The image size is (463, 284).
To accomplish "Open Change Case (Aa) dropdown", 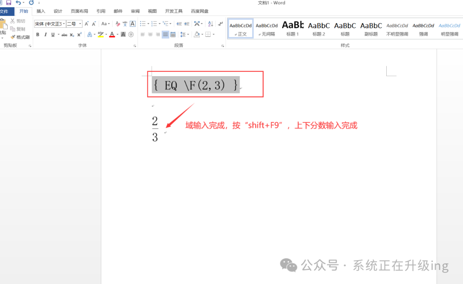I will coord(105,24).
